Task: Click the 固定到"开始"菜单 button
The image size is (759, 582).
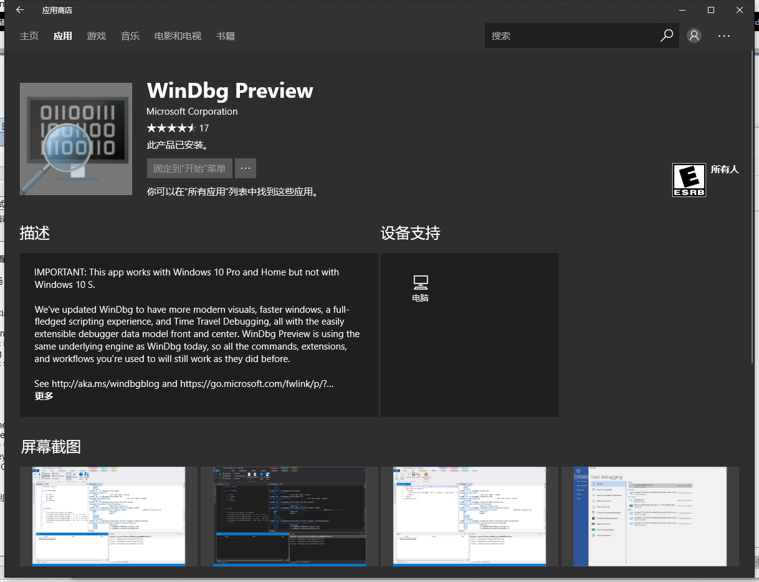Action: (189, 168)
